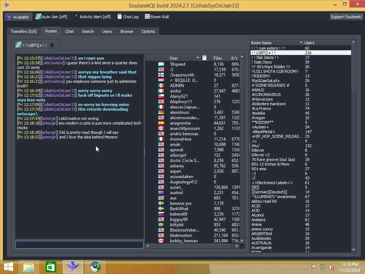Screen dimensions: 365x274
Task: Select the 70 Rare groove Soul Jazz room
Action: point(301,159)
